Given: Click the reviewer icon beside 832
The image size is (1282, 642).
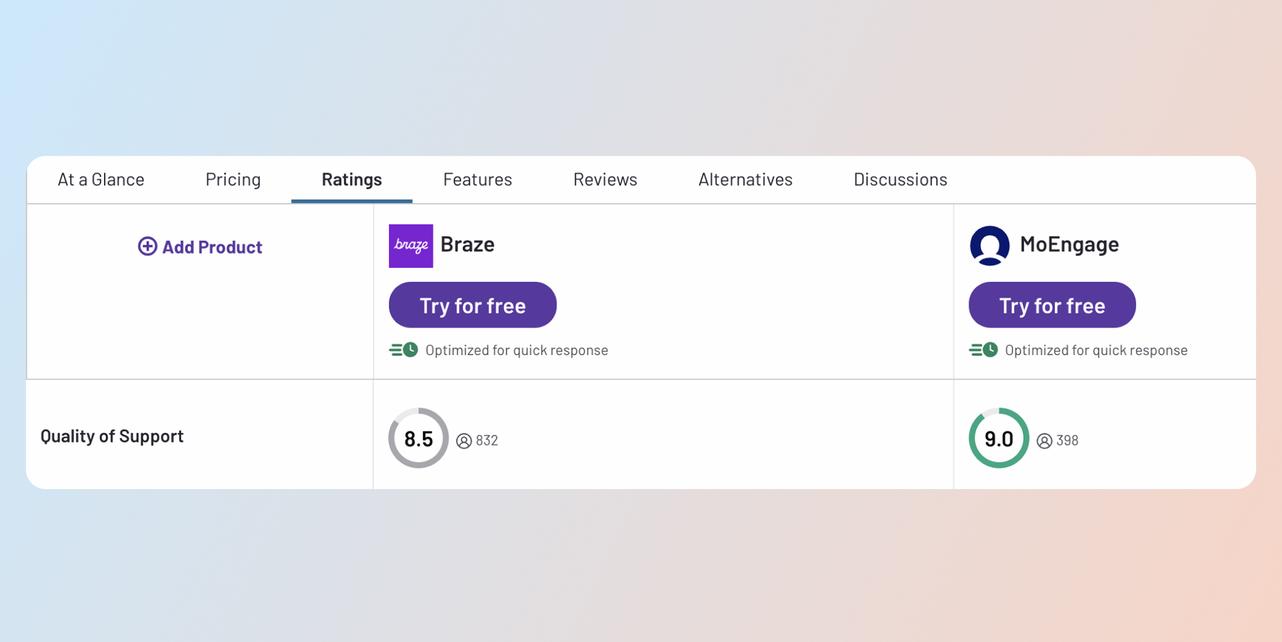Looking at the screenshot, I should (x=464, y=441).
